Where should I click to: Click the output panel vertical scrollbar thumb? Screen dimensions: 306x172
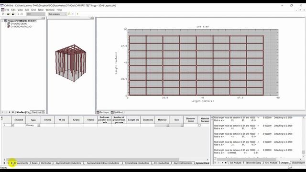coord(304,152)
